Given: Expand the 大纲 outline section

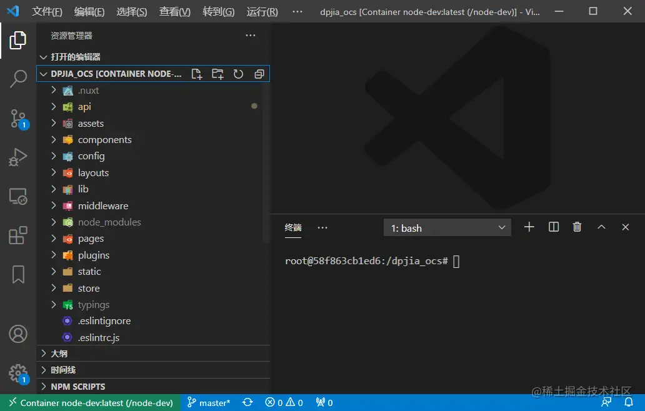Looking at the screenshot, I should point(153,354).
